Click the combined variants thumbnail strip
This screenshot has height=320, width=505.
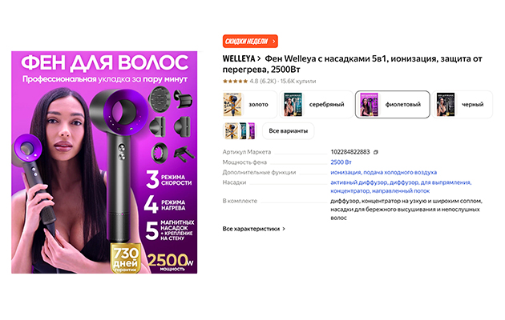pos(240,130)
